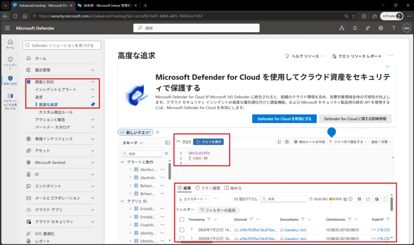This screenshot has width=414, height=245.
Task: Click the results horizontal scrollbar
Action: 196,242
